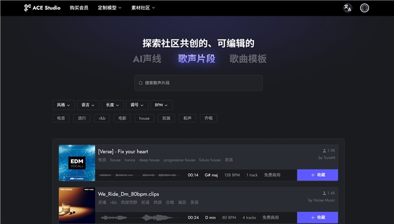The height and width of the screenshot is (224, 394).
Task: Toggle the 和声 filter tag
Action: pos(187,118)
